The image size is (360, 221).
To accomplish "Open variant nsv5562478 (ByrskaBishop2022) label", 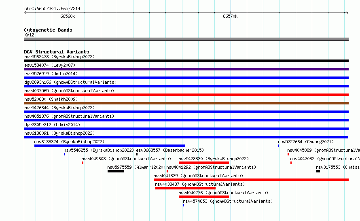I will 59,57.
